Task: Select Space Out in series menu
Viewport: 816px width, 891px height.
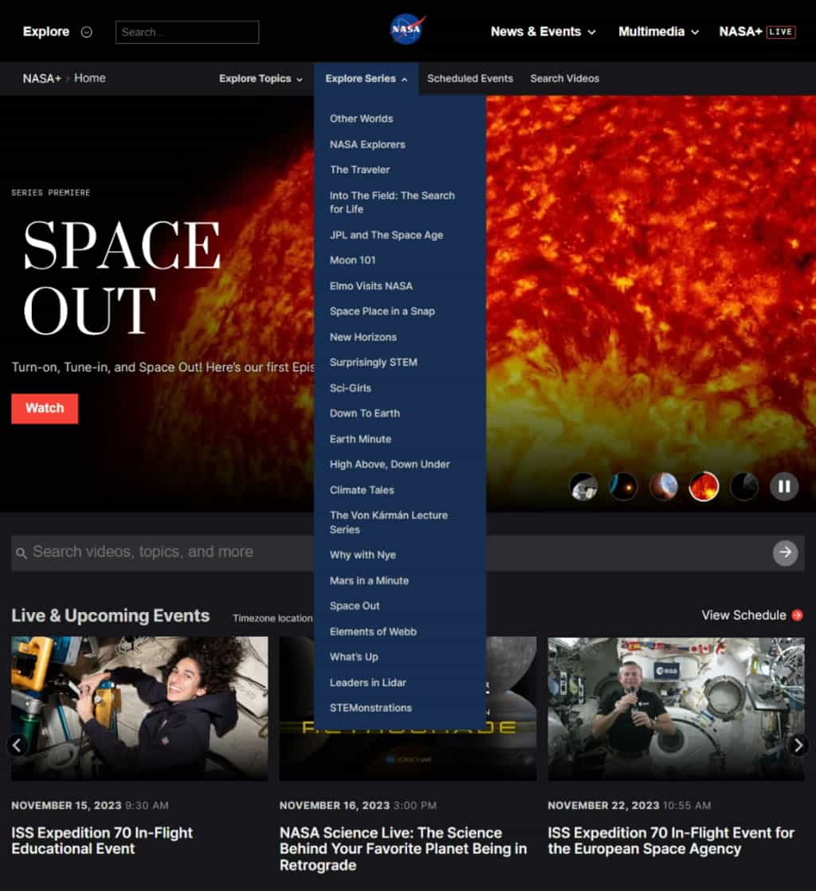Action: (355, 606)
